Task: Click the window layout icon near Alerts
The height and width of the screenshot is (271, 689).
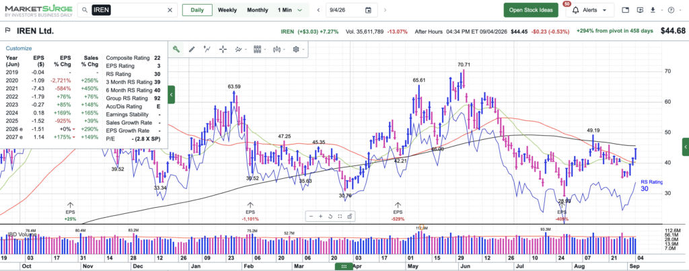Action: [626, 10]
